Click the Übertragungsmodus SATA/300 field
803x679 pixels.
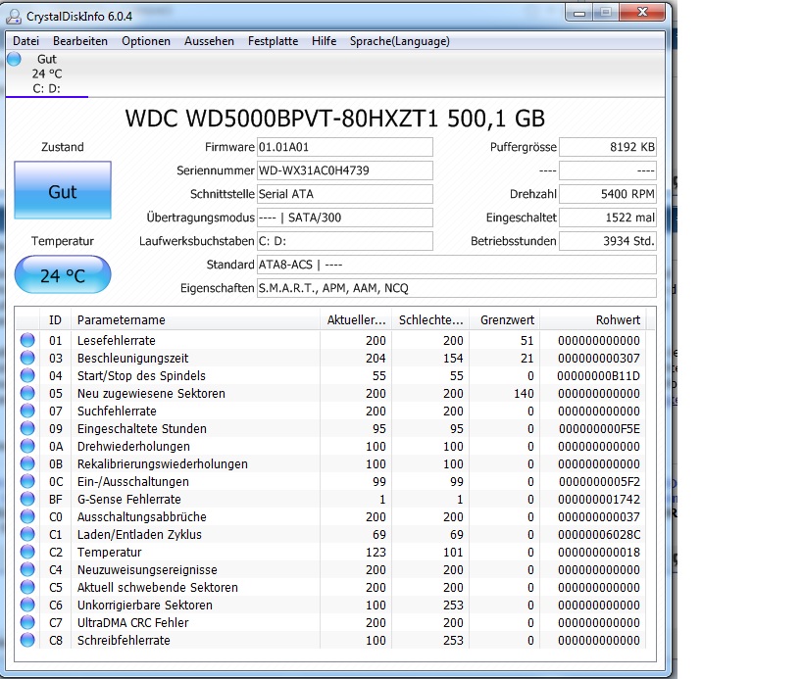345,218
